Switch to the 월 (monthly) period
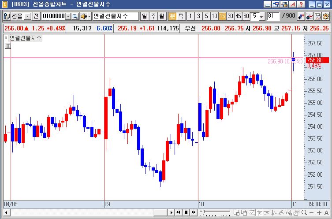This screenshot has height=219, width=332. 161,16
